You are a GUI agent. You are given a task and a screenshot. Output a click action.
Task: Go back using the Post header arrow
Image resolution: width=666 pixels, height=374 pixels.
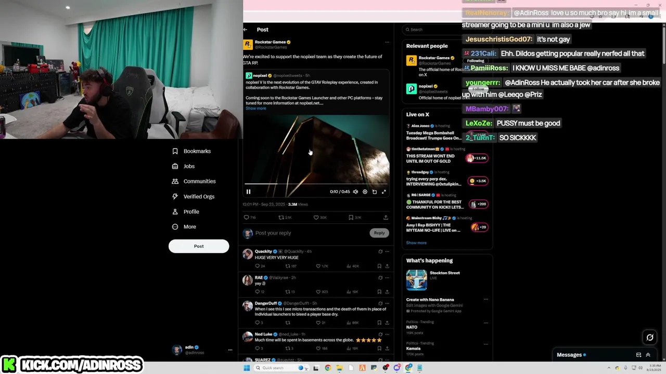coord(245,30)
